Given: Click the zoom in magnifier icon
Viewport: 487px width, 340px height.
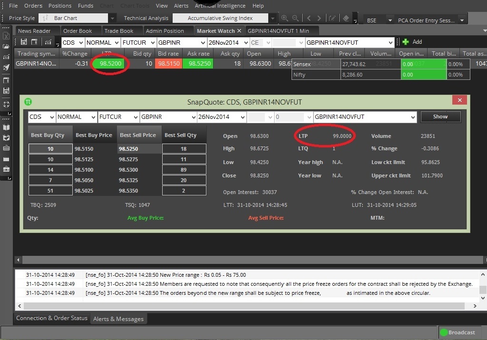Looking at the screenshot, I should (x=284, y=18).
